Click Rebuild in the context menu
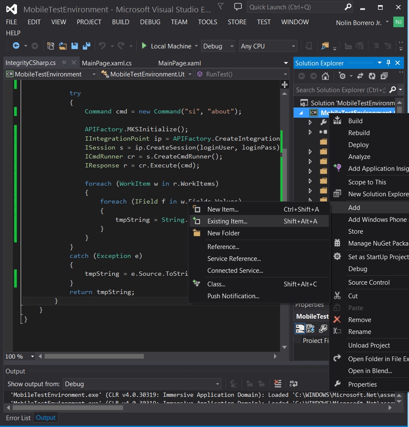The height and width of the screenshot is (427, 409). pos(369,133)
